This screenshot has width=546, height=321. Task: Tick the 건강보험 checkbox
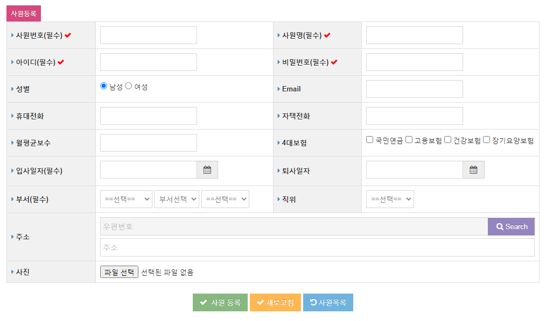click(448, 140)
